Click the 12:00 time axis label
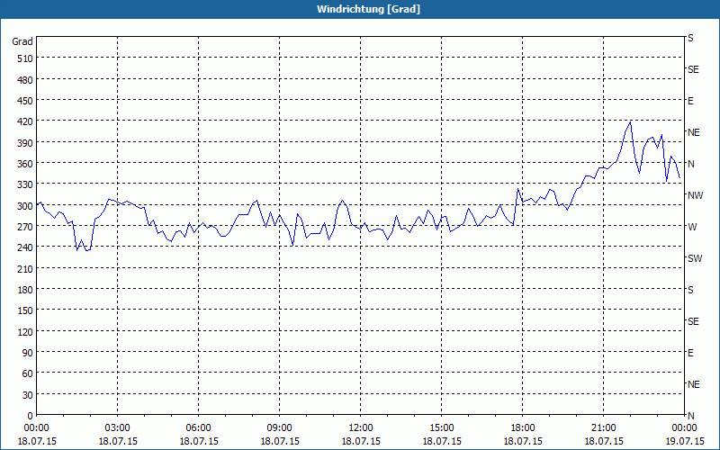720x450 pixels. (361, 428)
